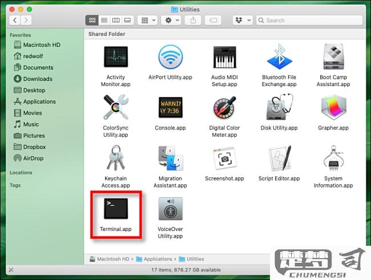Select VoiceOver Utility.app icon

click(x=170, y=209)
